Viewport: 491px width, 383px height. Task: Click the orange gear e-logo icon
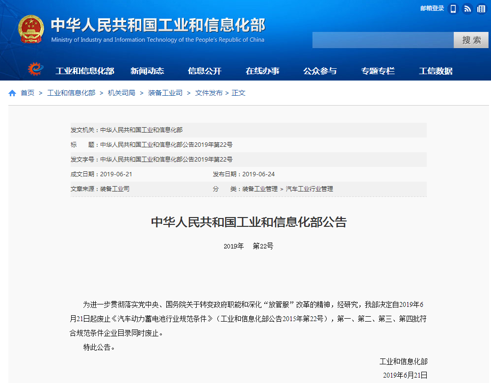(x=35, y=69)
